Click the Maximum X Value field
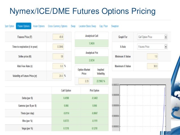 (153, 67)
